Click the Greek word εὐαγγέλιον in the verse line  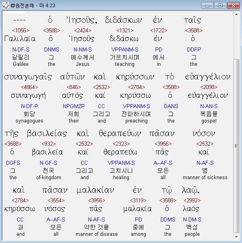click(207, 77)
